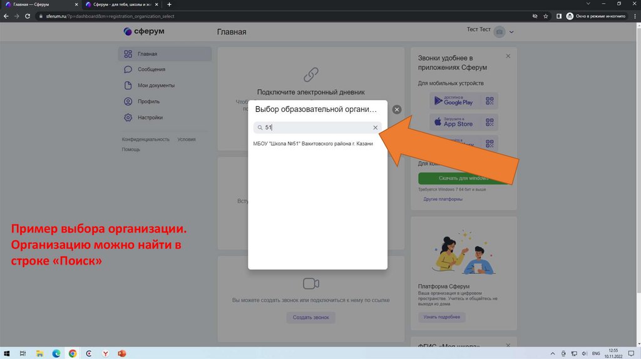Open the browser three-dot menu
This screenshot has width=641, height=359.
[635, 16]
